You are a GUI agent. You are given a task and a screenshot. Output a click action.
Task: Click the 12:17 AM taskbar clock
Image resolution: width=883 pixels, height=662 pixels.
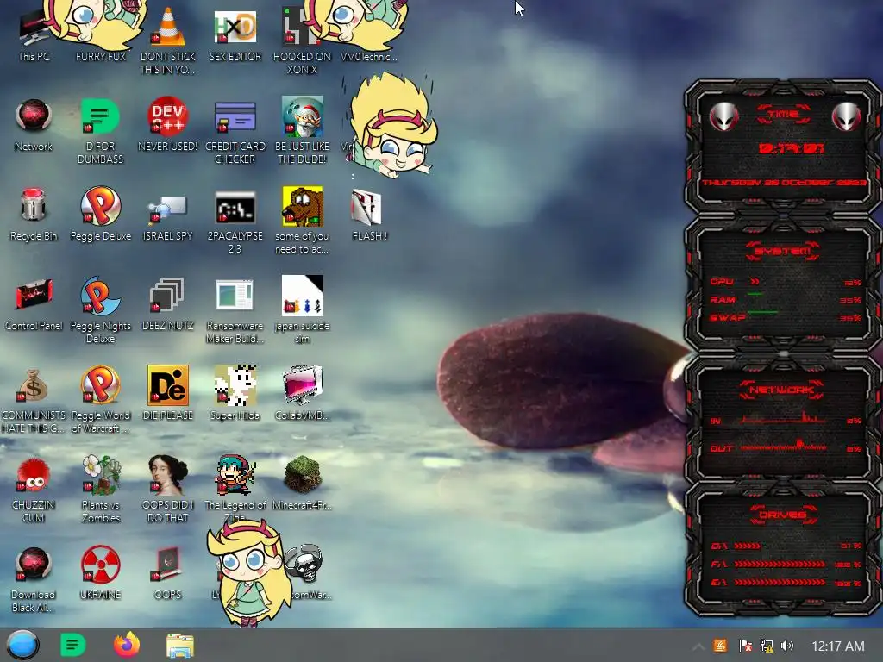click(x=838, y=646)
